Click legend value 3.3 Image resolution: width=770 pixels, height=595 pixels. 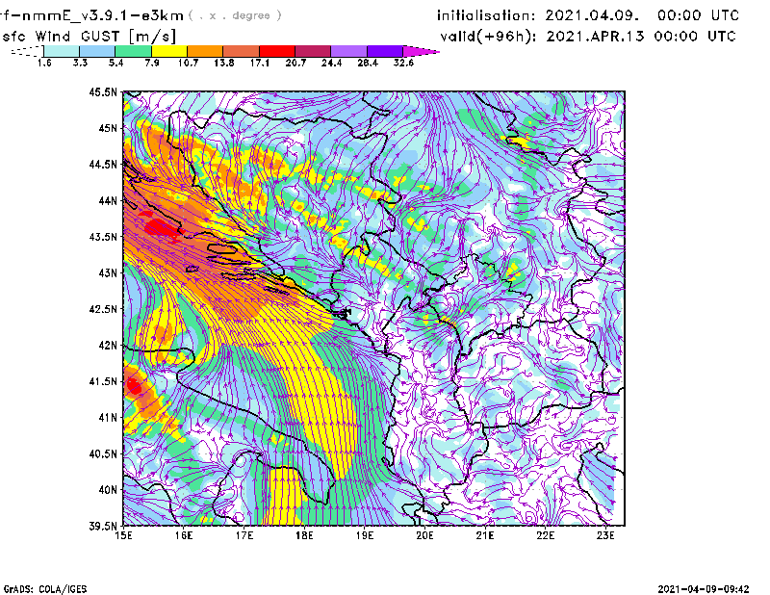click(80, 63)
